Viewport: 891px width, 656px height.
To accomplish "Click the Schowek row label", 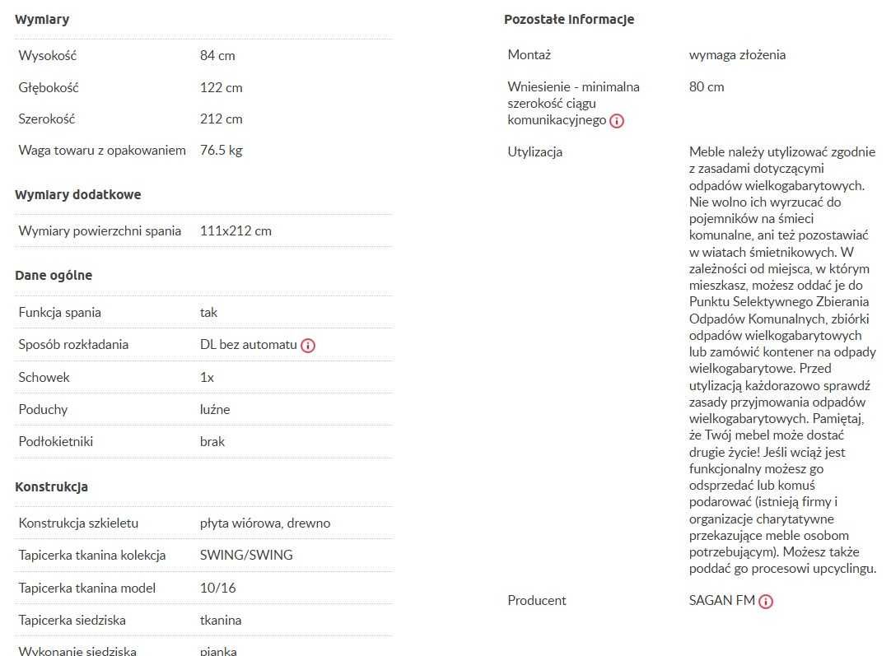I will pyautogui.click(x=44, y=378).
